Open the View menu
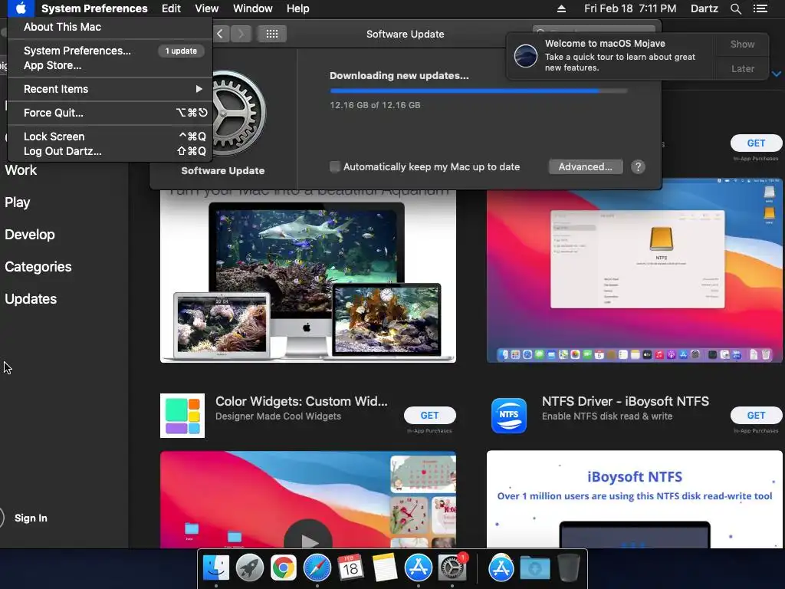The image size is (785, 589). [x=206, y=8]
